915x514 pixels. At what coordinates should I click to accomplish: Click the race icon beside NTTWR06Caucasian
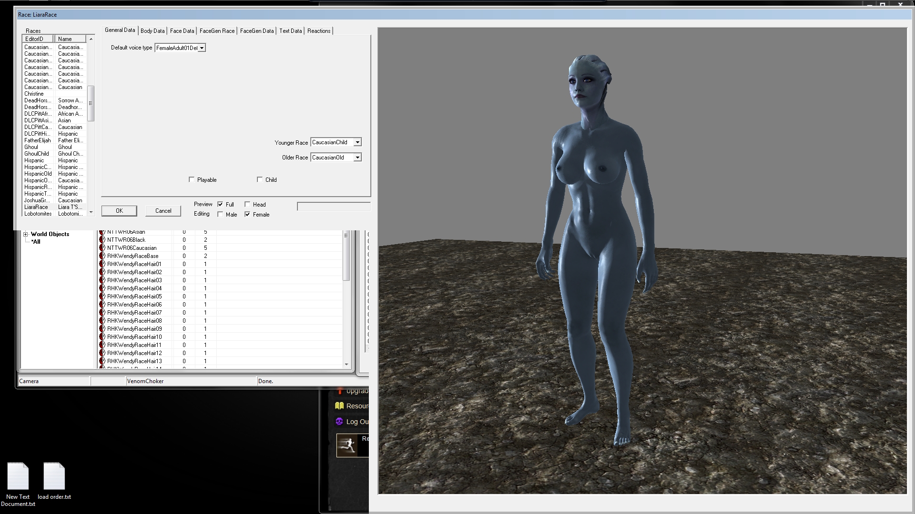[102, 248]
